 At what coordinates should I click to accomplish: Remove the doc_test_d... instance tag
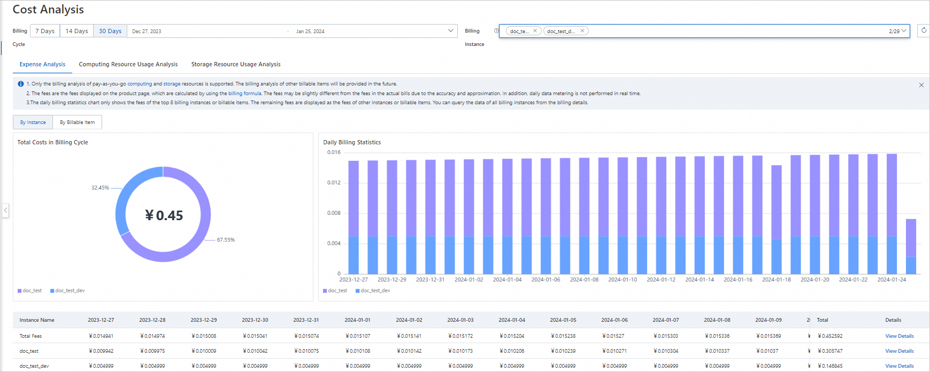click(582, 31)
